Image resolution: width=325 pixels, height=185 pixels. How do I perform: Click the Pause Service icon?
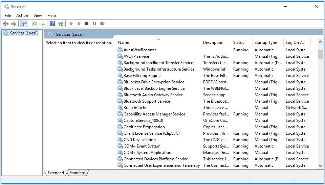94,24
